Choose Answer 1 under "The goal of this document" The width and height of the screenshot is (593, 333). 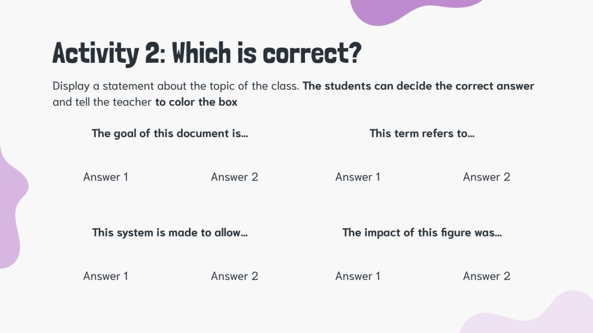coord(106,177)
